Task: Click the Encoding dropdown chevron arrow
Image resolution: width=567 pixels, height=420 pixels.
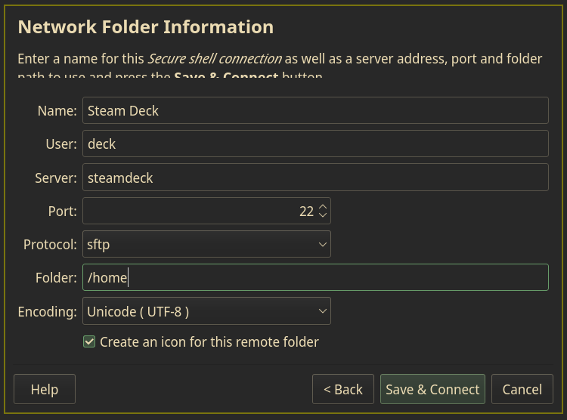Action: [323, 310]
